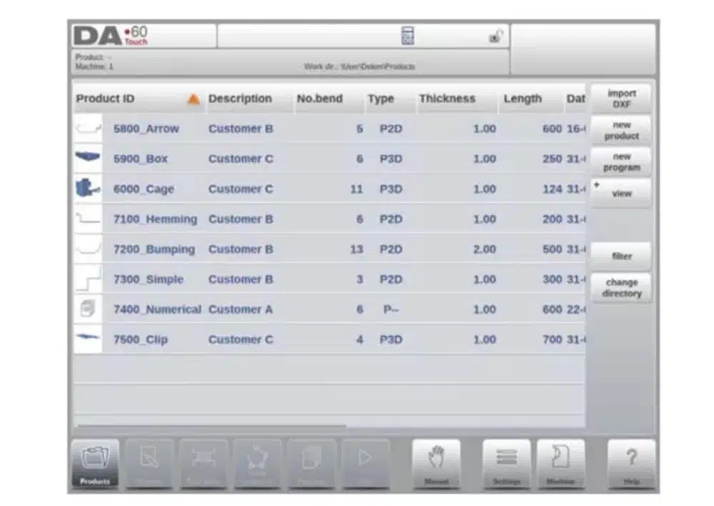714x506 pixels.
Task: Select the 7200_Bumping product name
Action: tap(154, 249)
